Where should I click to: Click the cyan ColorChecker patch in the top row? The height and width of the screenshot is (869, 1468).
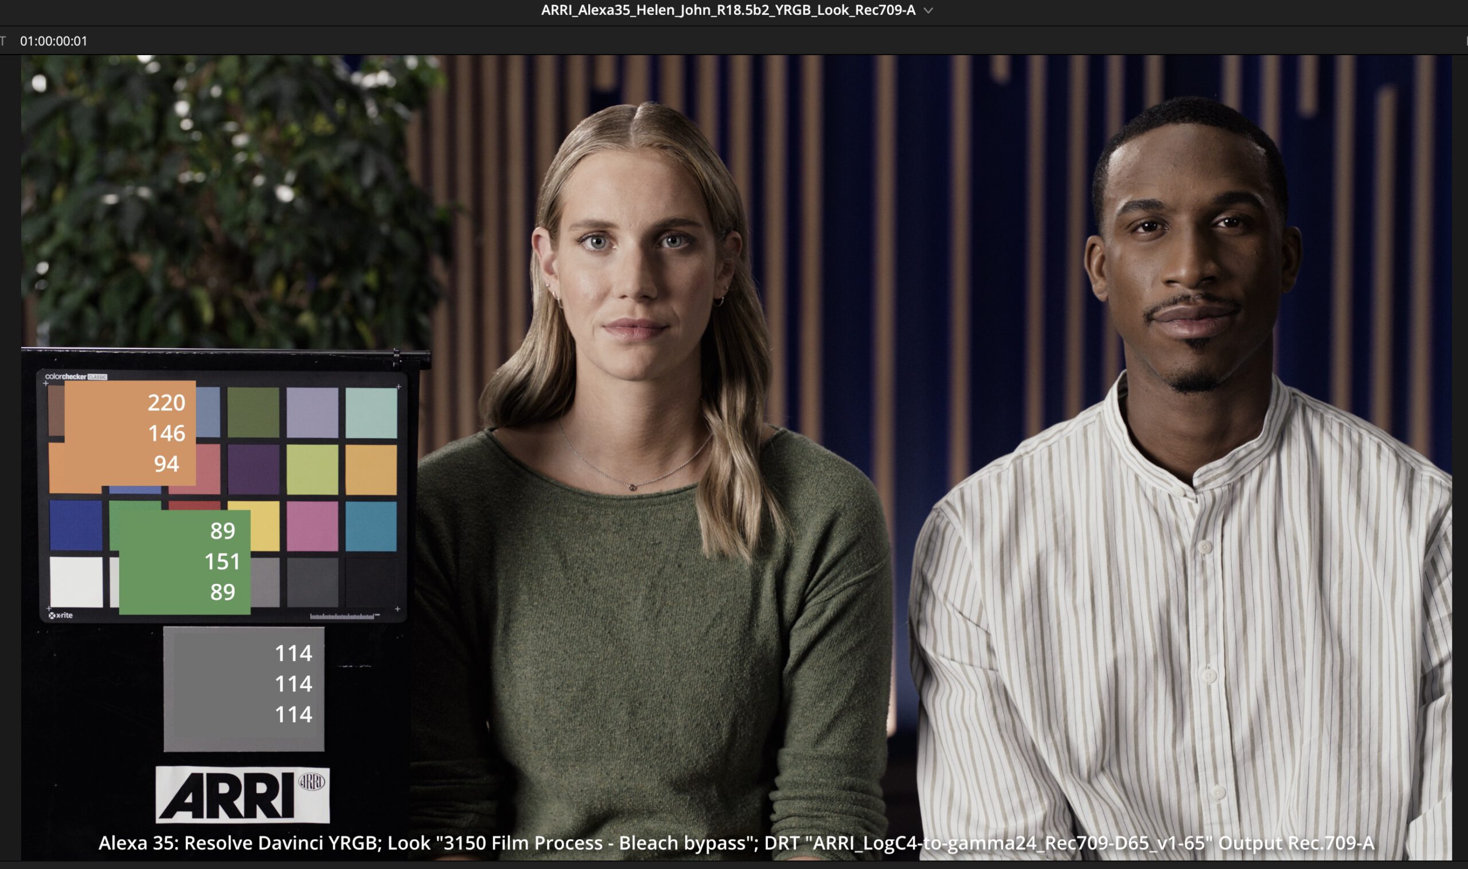coord(370,412)
